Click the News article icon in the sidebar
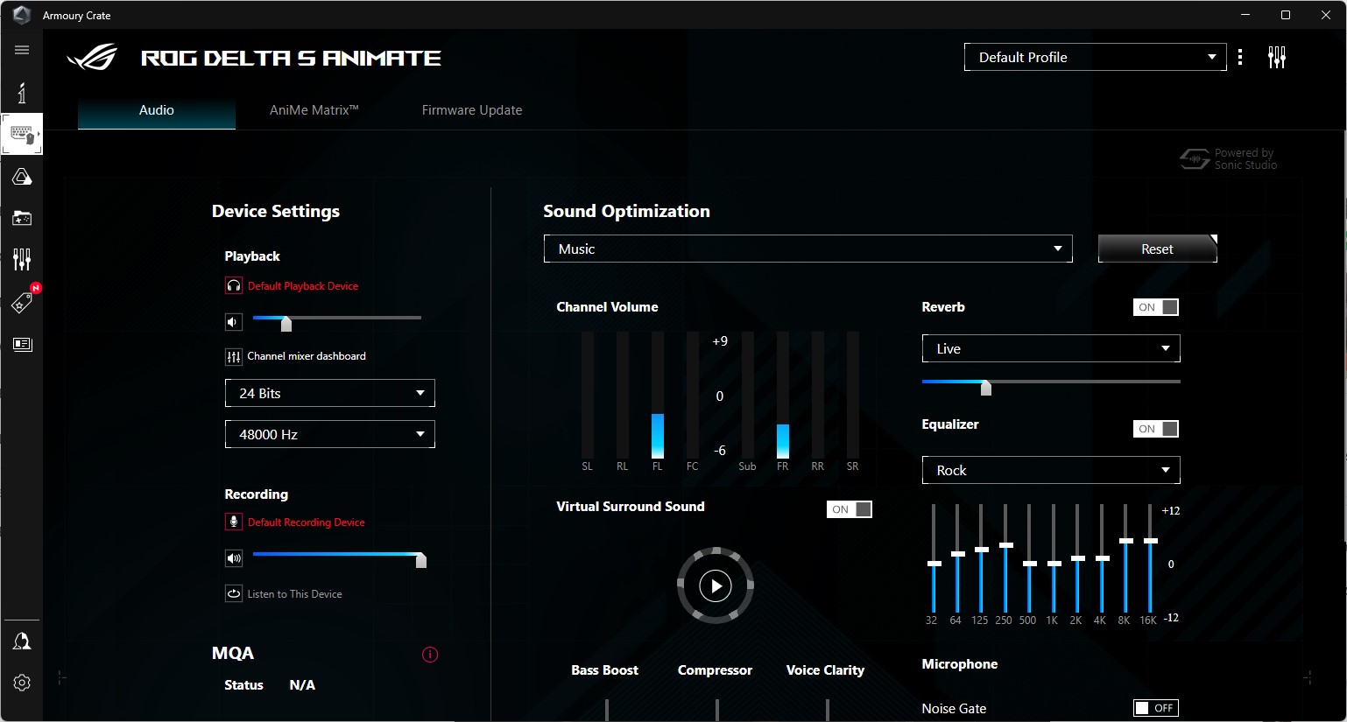Image resolution: width=1347 pixels, height=722 pixels. 21,344
